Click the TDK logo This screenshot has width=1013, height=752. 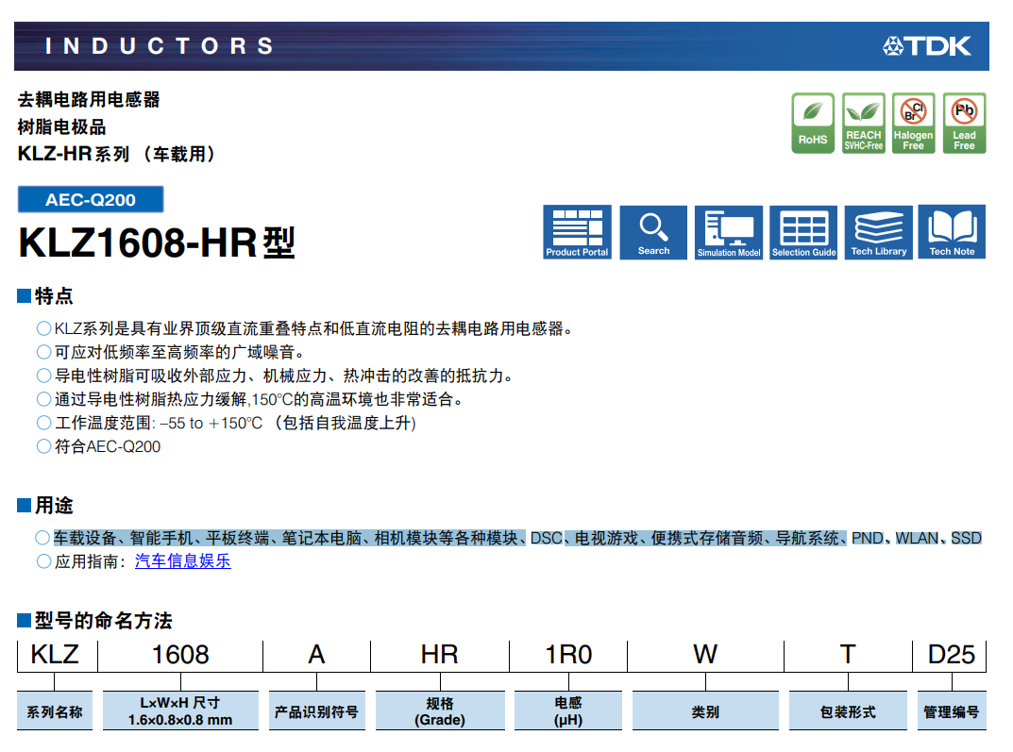(x=927, y=46)
